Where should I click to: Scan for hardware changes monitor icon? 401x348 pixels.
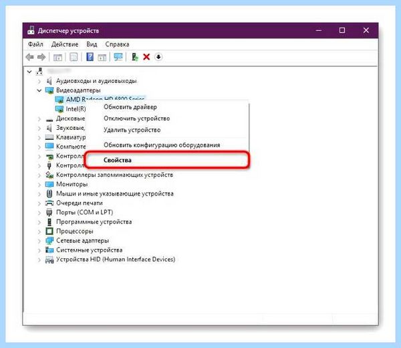118,57
